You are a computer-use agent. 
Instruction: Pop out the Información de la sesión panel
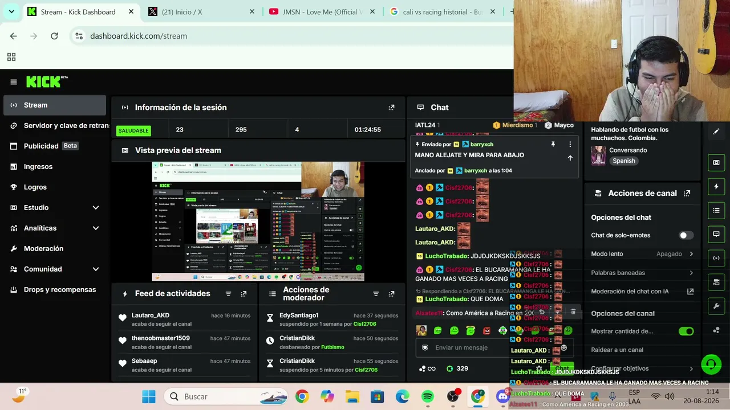point(391,108)
